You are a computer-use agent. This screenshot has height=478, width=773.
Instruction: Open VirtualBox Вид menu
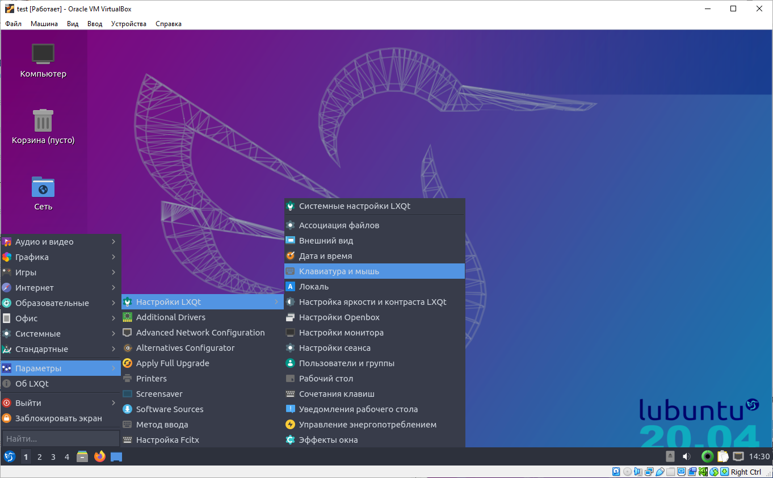[x=73, y=24]
